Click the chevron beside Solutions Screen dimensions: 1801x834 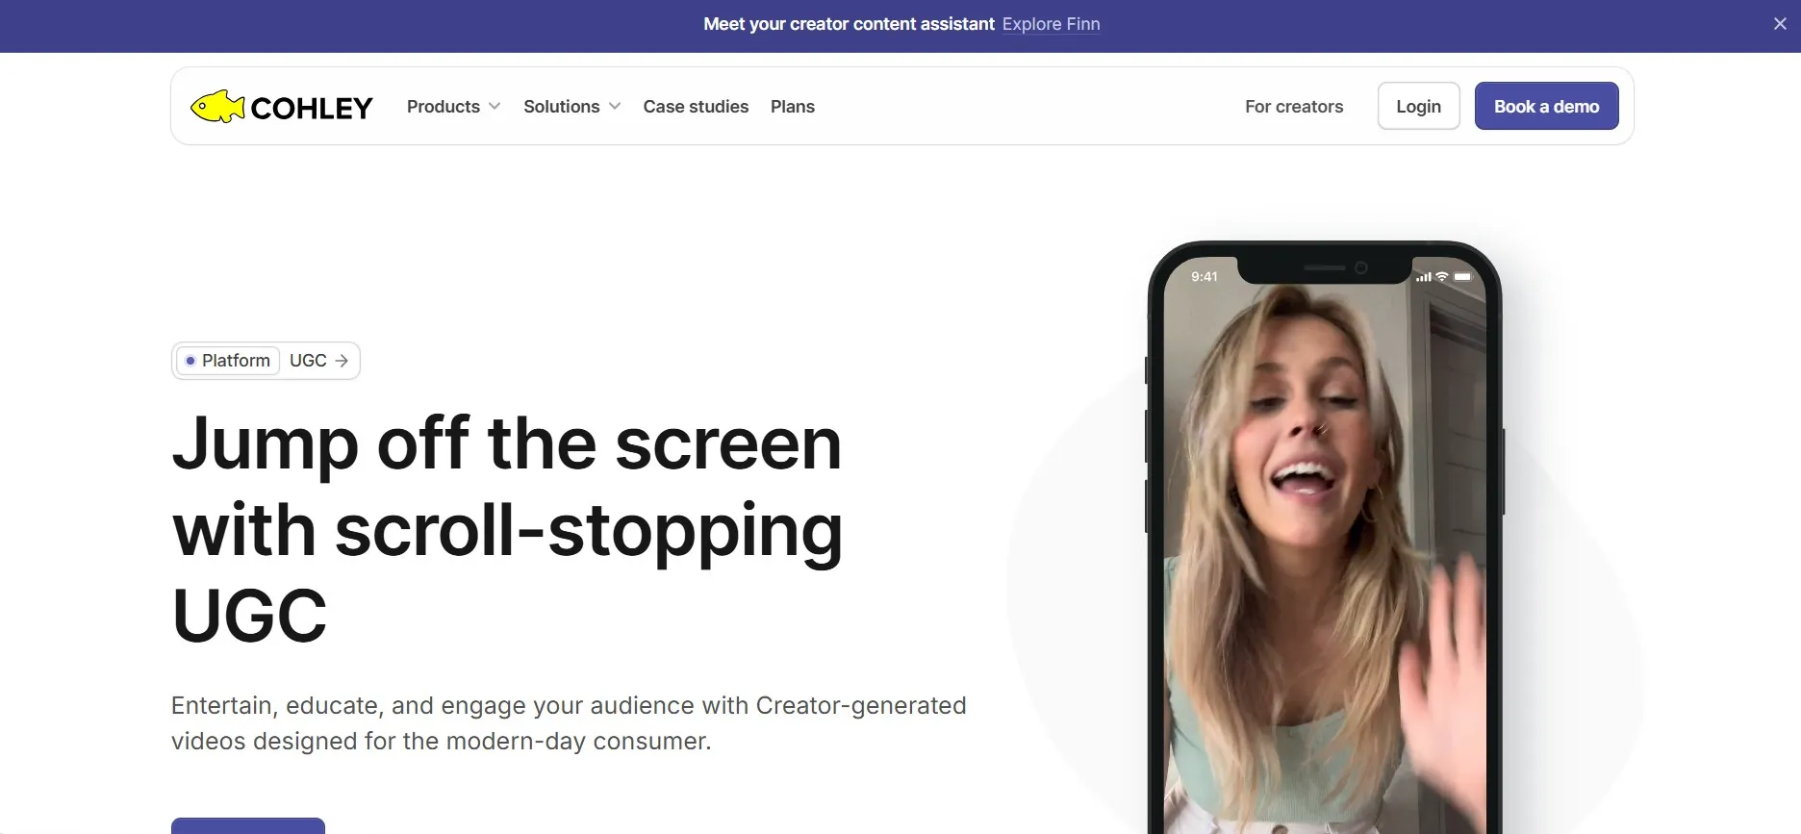615,107
